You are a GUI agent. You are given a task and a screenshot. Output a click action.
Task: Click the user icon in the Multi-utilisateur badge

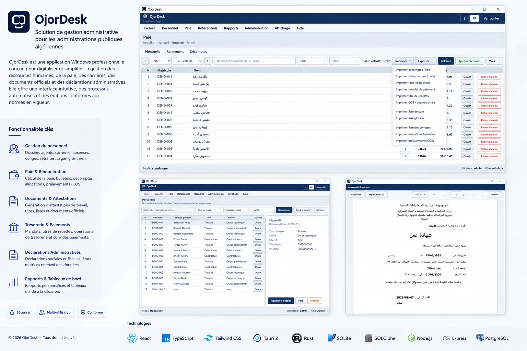coord(42,312)
